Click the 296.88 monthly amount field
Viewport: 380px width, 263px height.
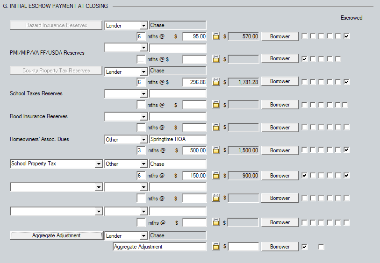pos(194,82)
